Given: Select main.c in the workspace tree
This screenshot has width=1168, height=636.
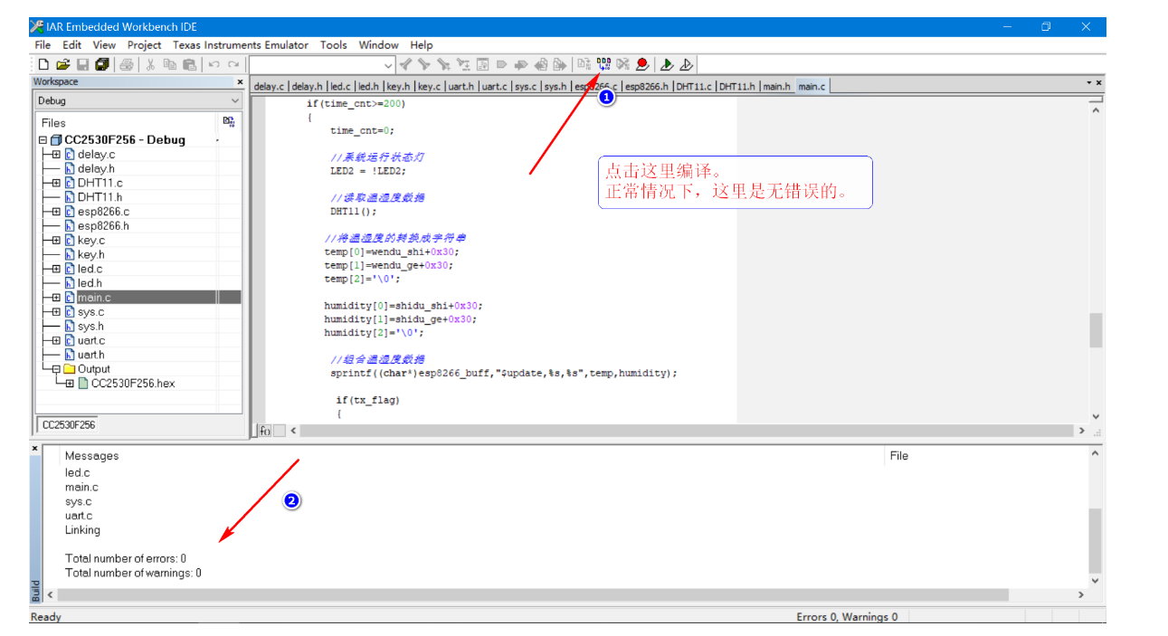Looking at the screenshot, I should tap(94, 298).
